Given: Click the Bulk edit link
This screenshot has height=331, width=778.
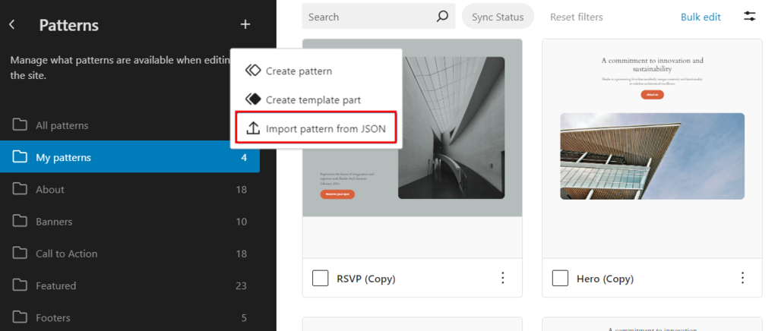Looking at the screenshot, I should pos(701,17).
